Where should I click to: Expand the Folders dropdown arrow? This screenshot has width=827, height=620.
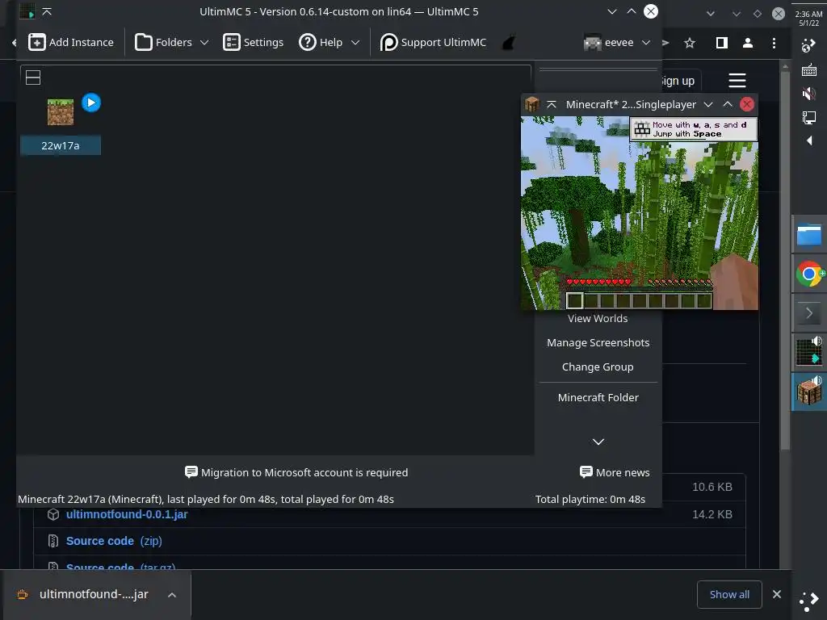click(204, 42)
